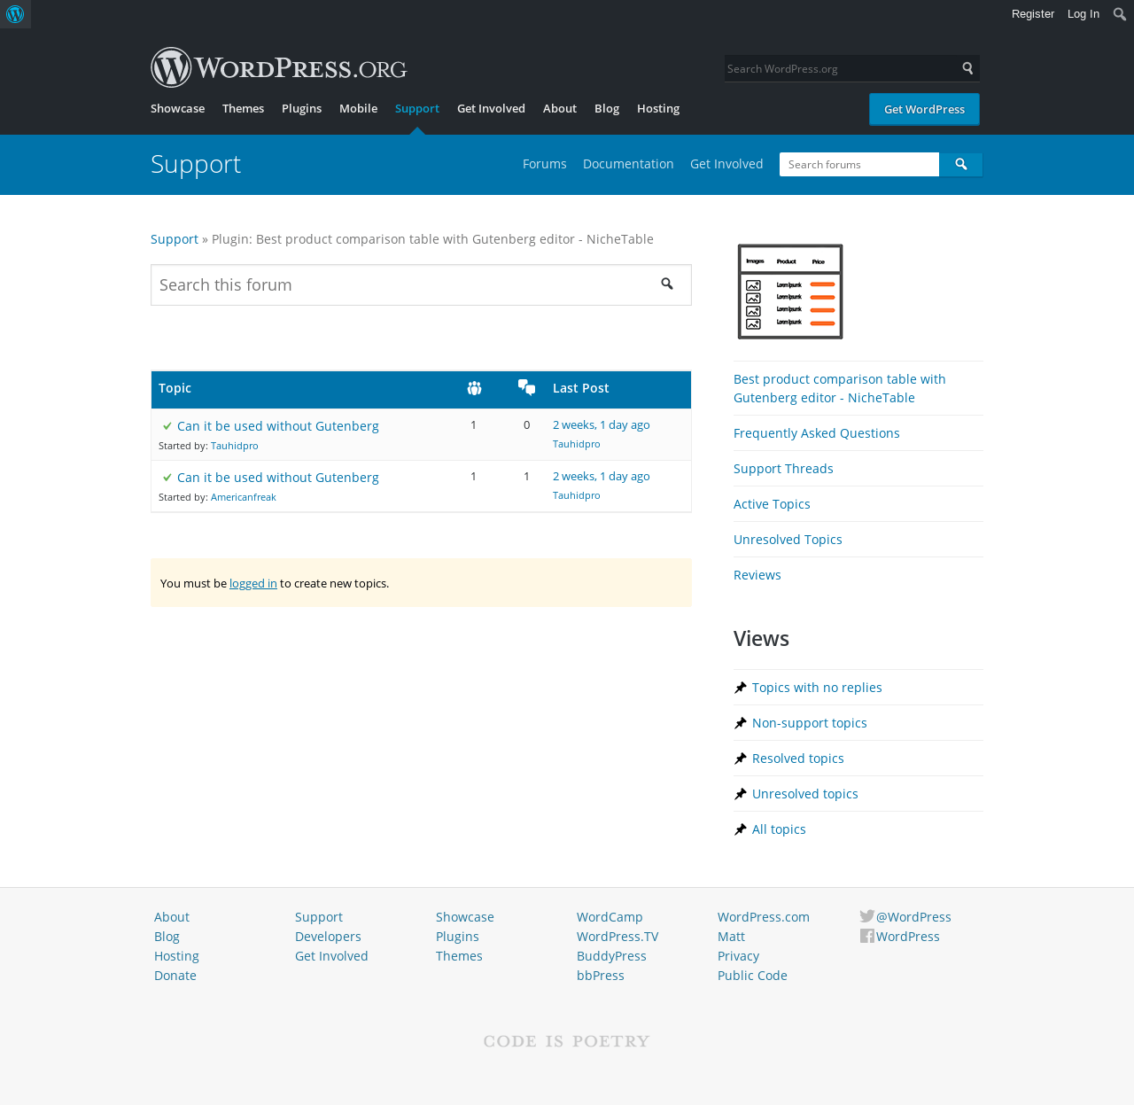
Task: Open the About menu item in header
Action: (560, 108)
